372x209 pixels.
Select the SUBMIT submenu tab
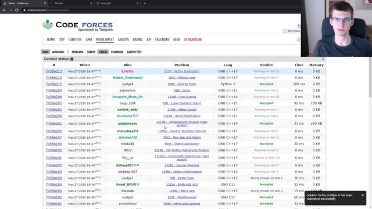point(91,52)
